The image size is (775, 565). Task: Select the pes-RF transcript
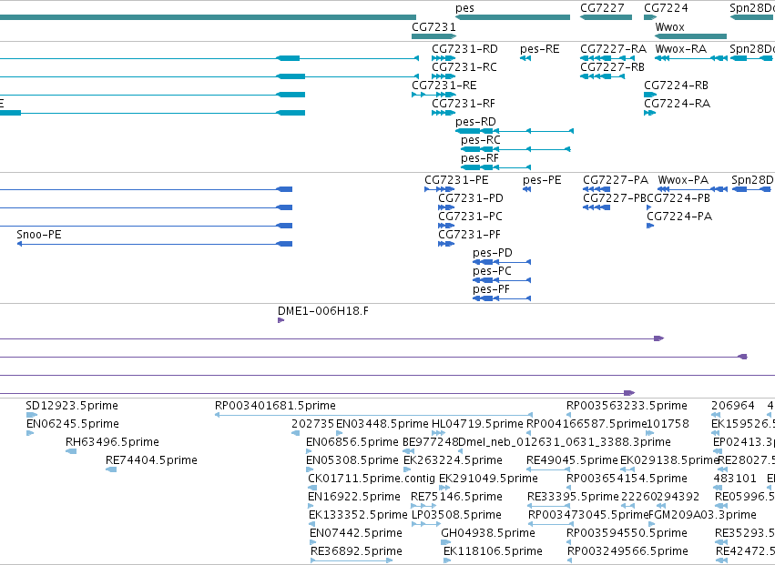point(495,168)
